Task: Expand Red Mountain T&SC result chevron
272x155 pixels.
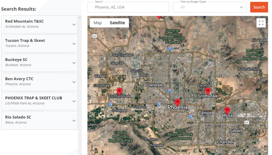Action: [74, 25]
